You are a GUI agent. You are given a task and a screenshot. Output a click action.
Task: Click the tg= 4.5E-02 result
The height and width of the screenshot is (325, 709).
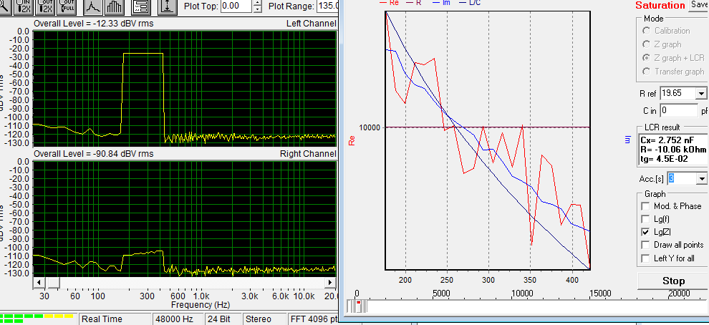coord(665,159)
